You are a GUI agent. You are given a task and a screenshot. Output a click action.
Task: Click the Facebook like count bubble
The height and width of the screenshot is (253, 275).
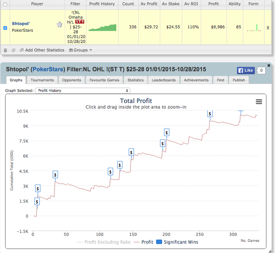261,70
